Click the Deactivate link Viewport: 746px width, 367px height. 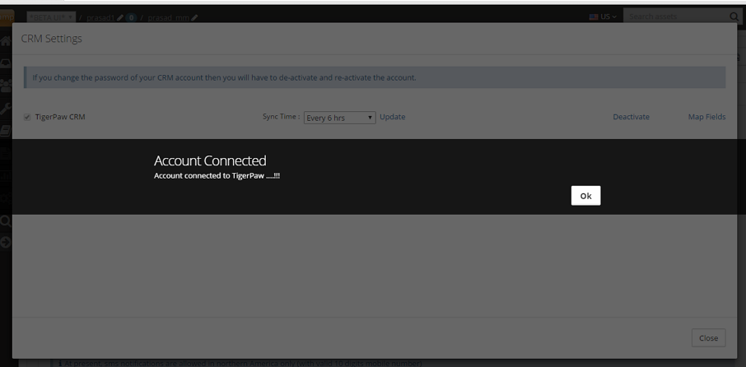click(x=631, y=117)
